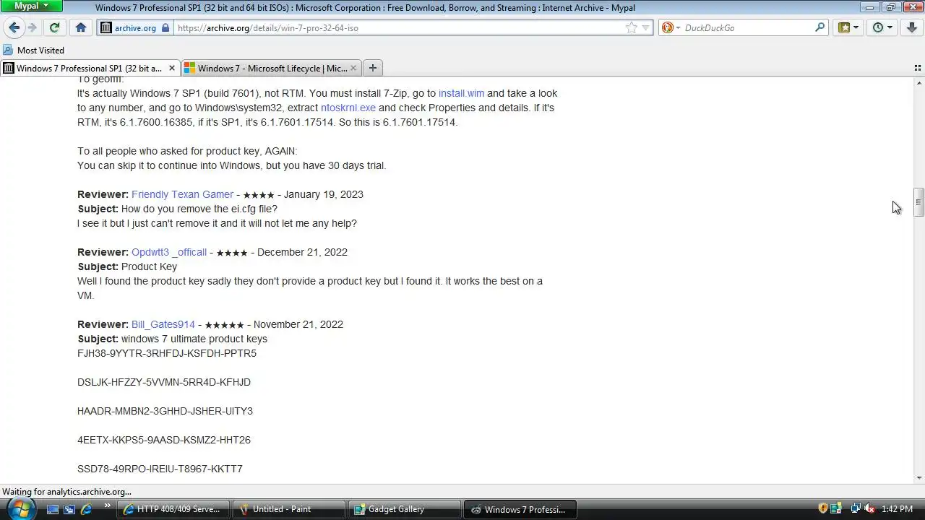
Task: Open Friendly Texan Gamer reviewer profile
Action: click(182, 194)
